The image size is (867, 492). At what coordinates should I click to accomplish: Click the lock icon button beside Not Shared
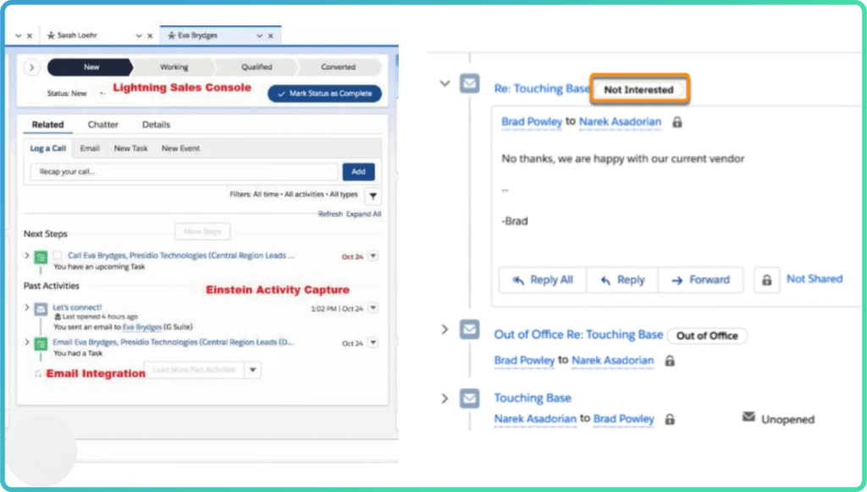pyautogui.click(x=767, y=280)
